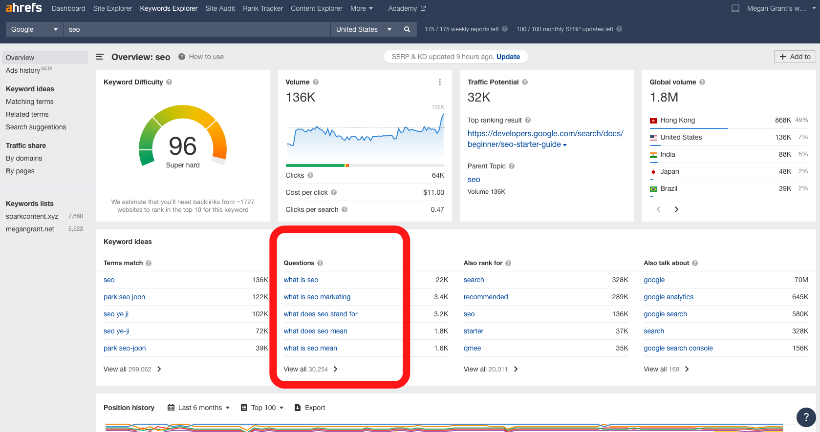View all 20,011 also rank for keywords
The image size is (820, 432).
[491, 369]
